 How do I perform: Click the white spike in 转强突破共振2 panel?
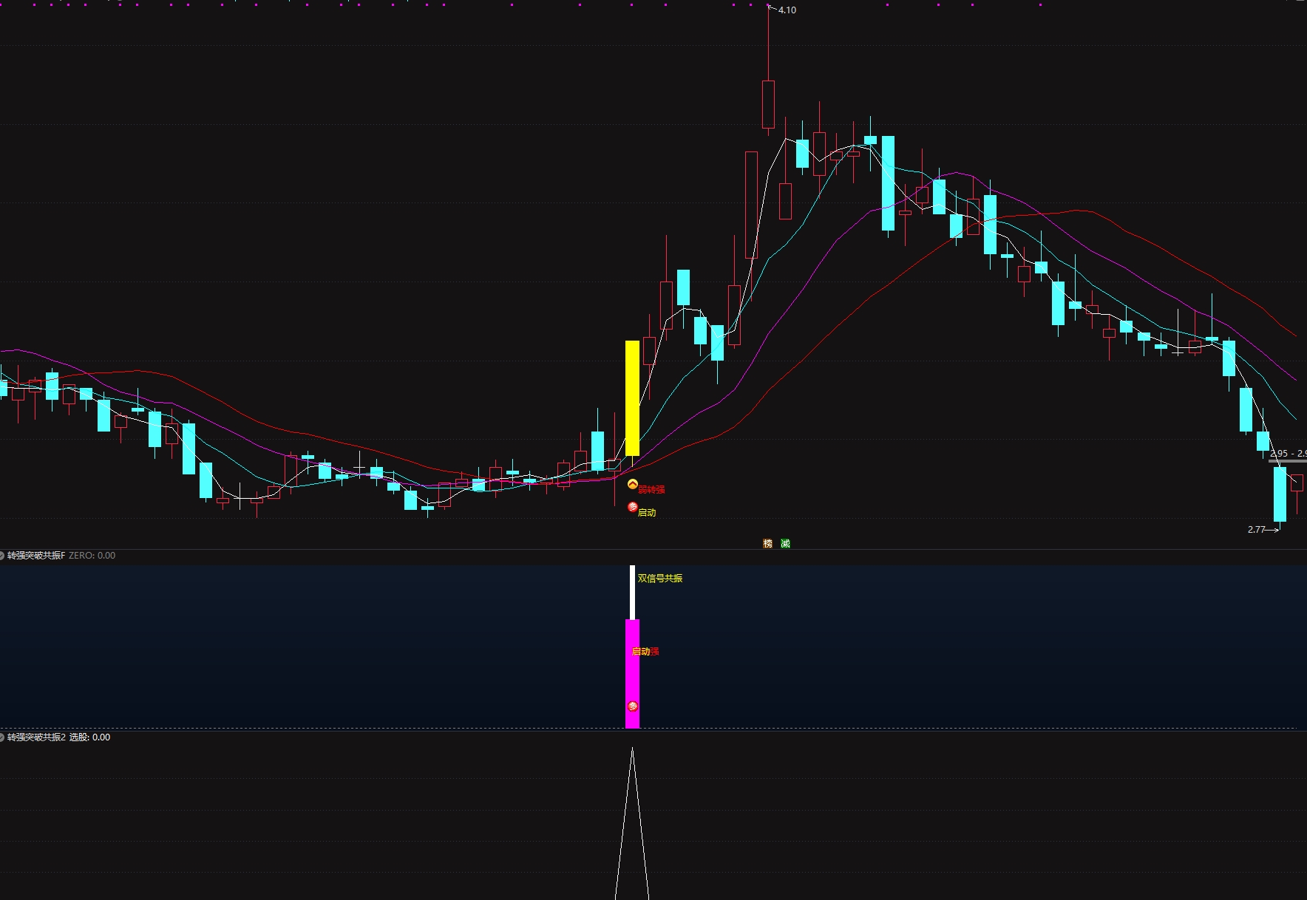click(632, 824)
